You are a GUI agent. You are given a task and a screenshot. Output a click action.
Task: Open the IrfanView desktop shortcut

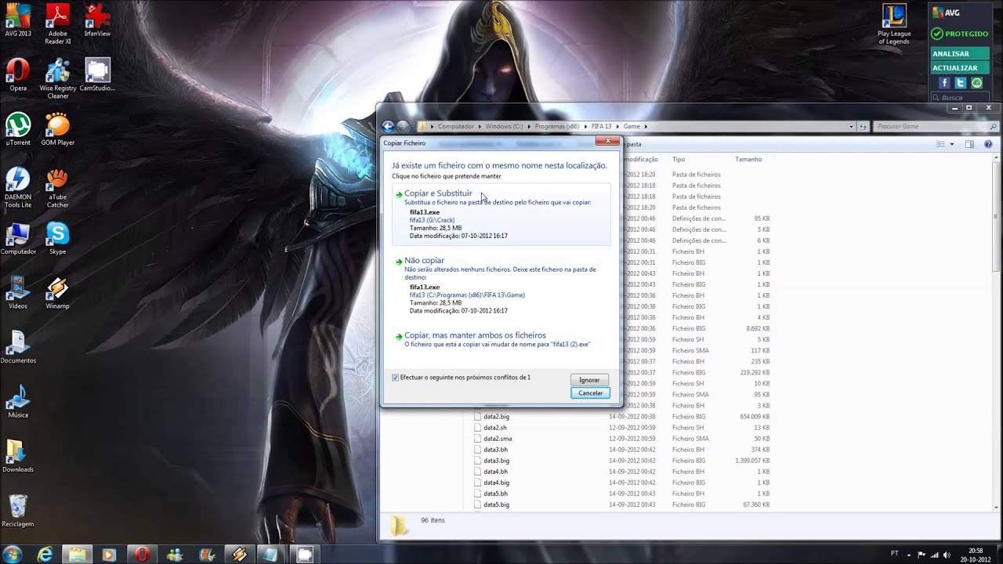click(97, 21)
